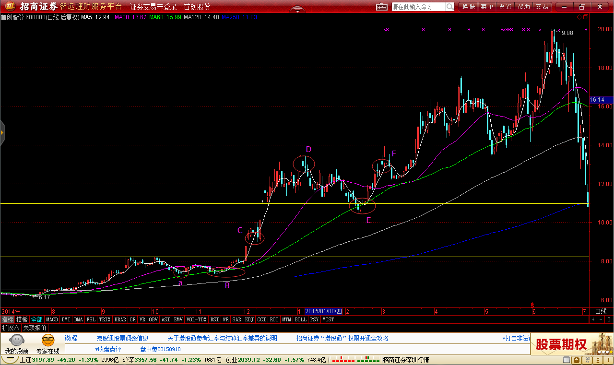Click the window-layout icon above price axis
Image resolution: width=614 pixels, height=365 pixels.
point(585,17)
